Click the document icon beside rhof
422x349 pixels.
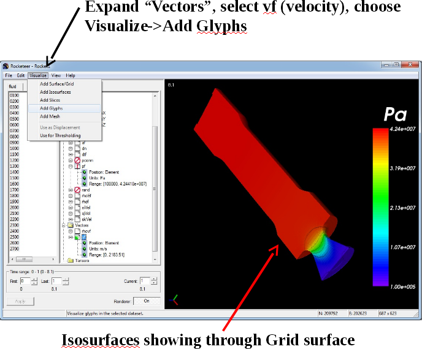pyautogui.click(x=77, y=201)
